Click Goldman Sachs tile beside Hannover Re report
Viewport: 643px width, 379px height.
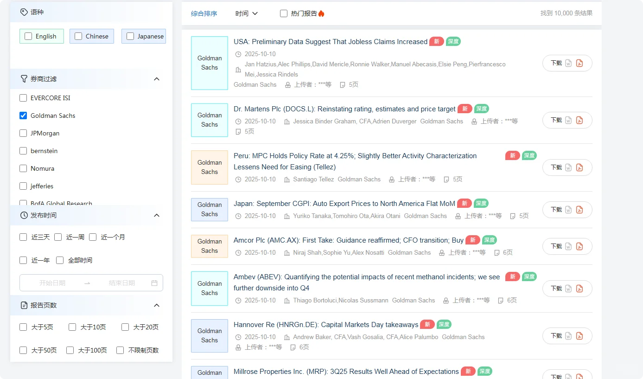click(x=210, y=336)
